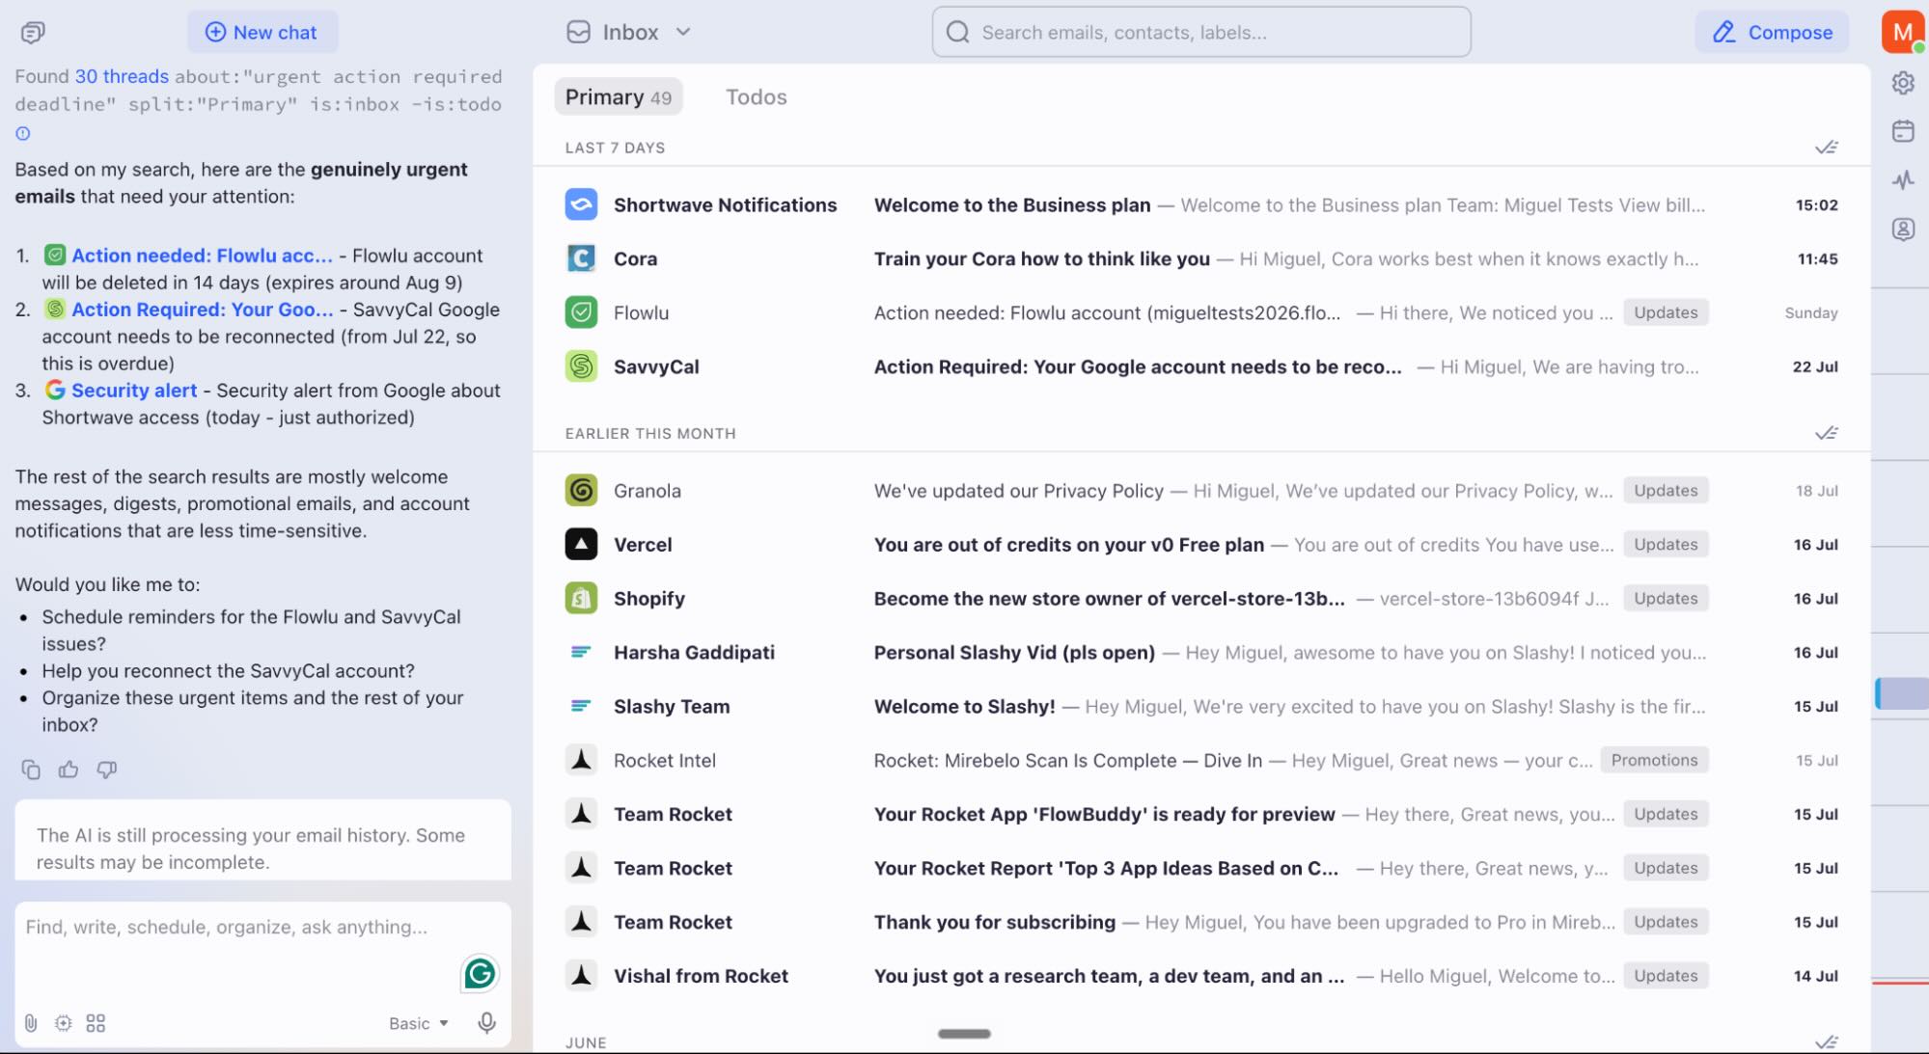
Task: Open Team Rocket 'FlowBuddy' preview email
Action: (1201, 815)
